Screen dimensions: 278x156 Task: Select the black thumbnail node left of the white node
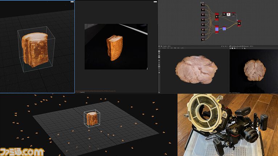[x=224, y=14]
